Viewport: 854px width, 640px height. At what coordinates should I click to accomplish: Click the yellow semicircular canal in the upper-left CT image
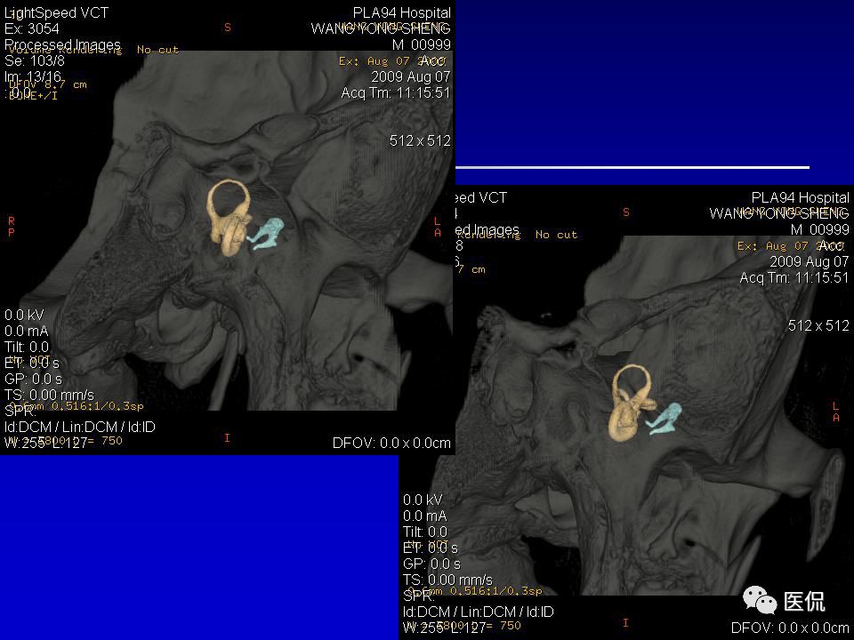(230, 217)
